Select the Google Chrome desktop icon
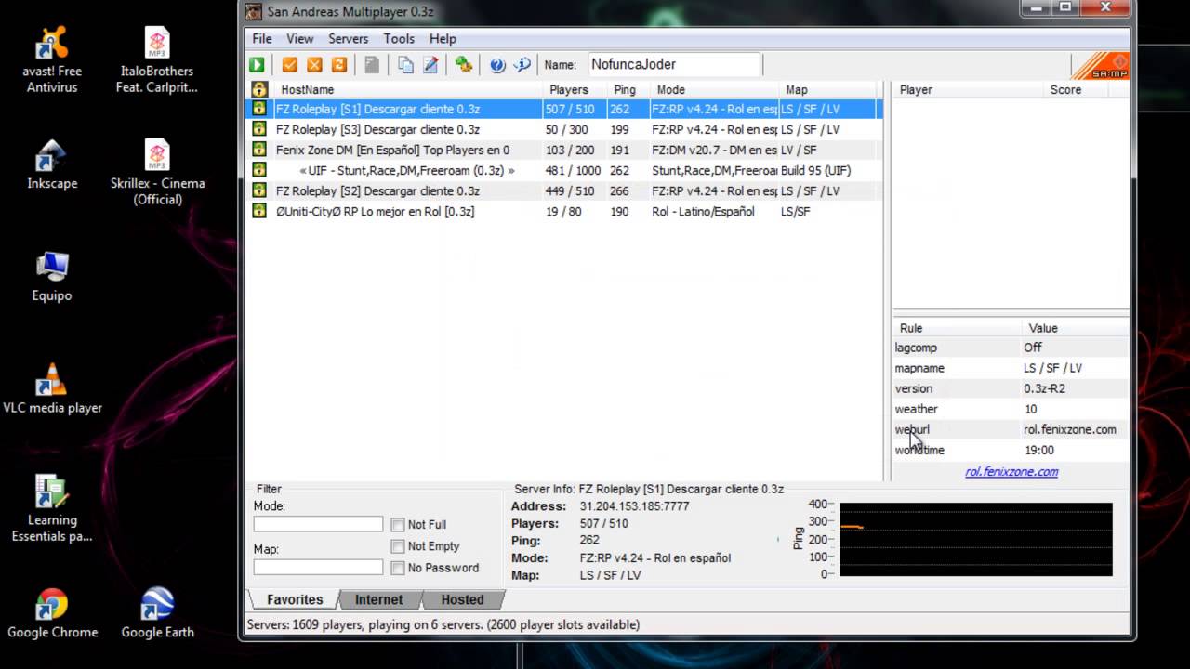1190x669 pixels. (52, 613)
